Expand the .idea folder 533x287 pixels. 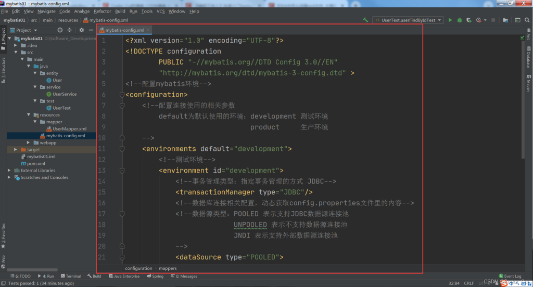coord(16,45)
